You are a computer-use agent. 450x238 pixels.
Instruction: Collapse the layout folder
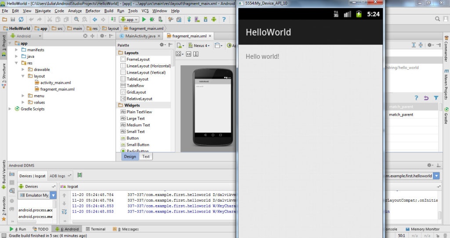point(23,76)
